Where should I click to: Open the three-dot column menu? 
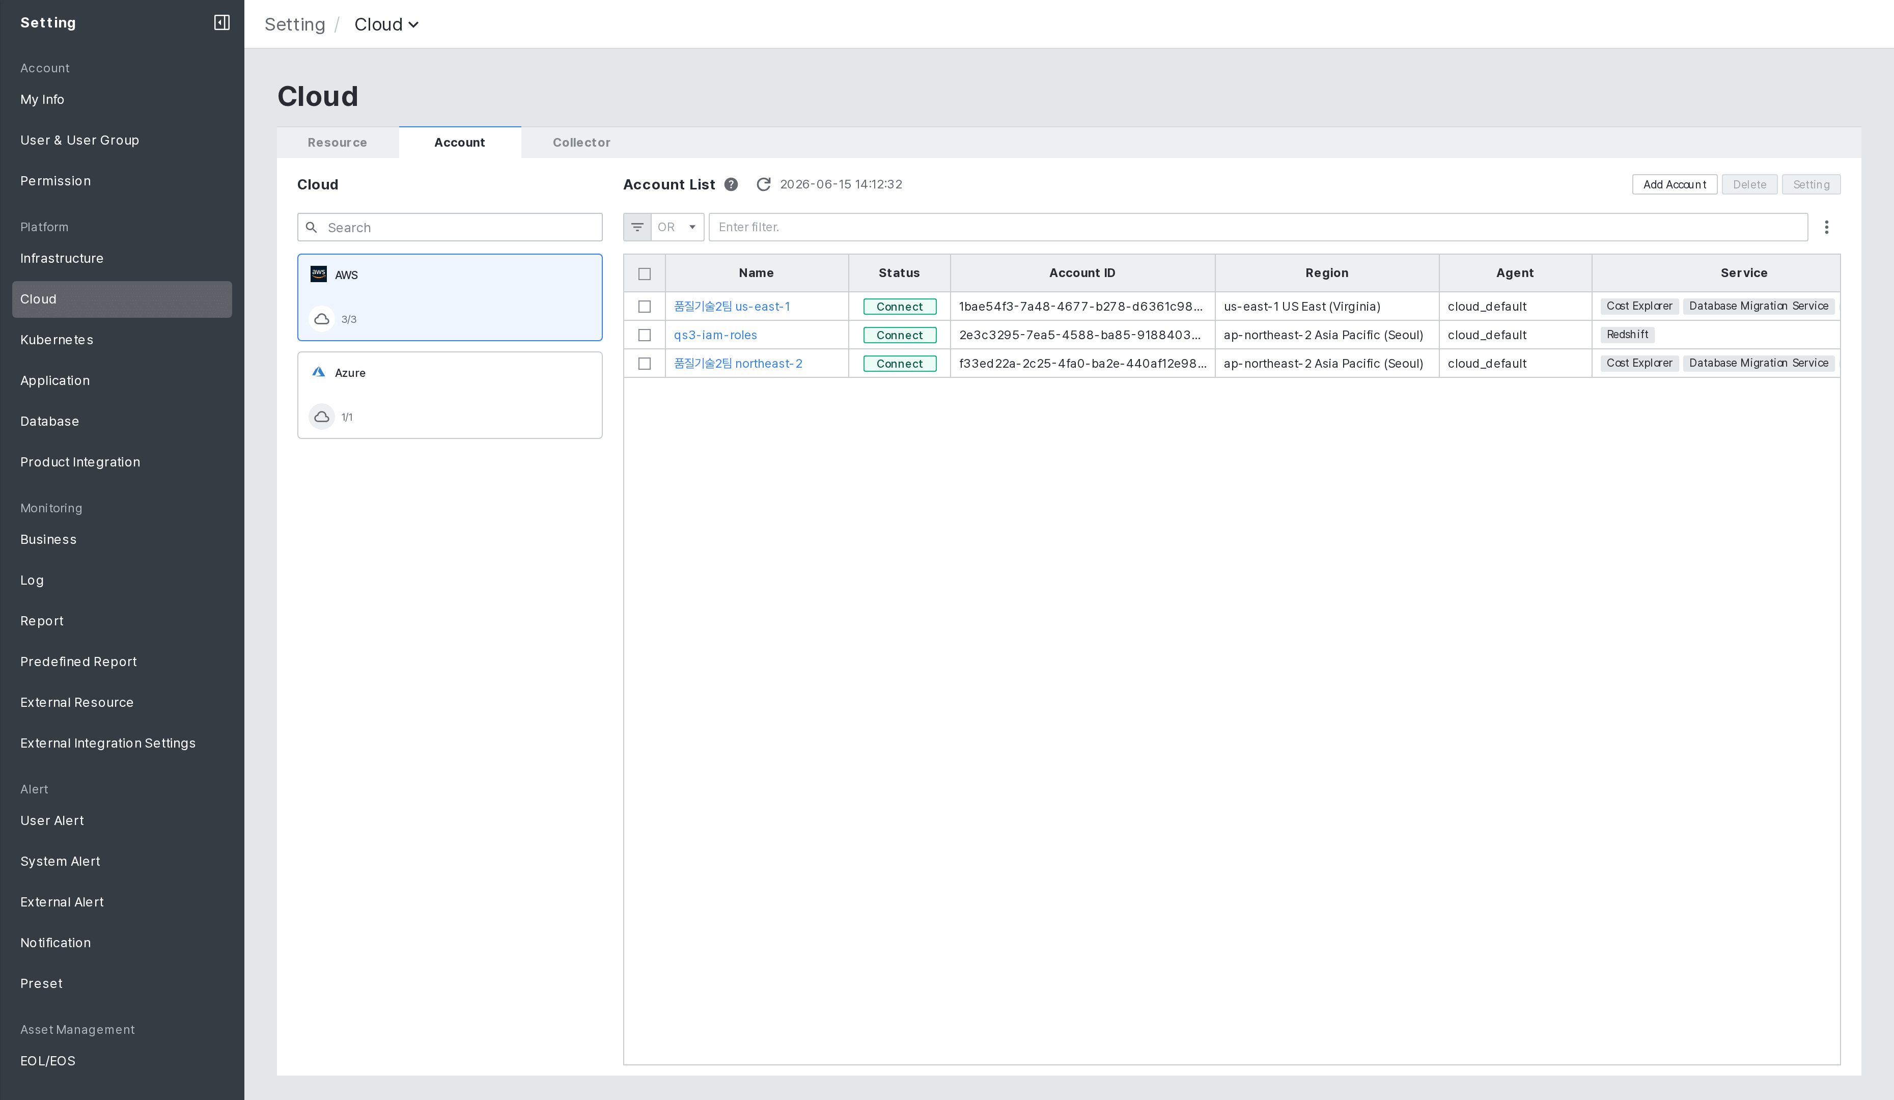click(x=1826, y=227)
